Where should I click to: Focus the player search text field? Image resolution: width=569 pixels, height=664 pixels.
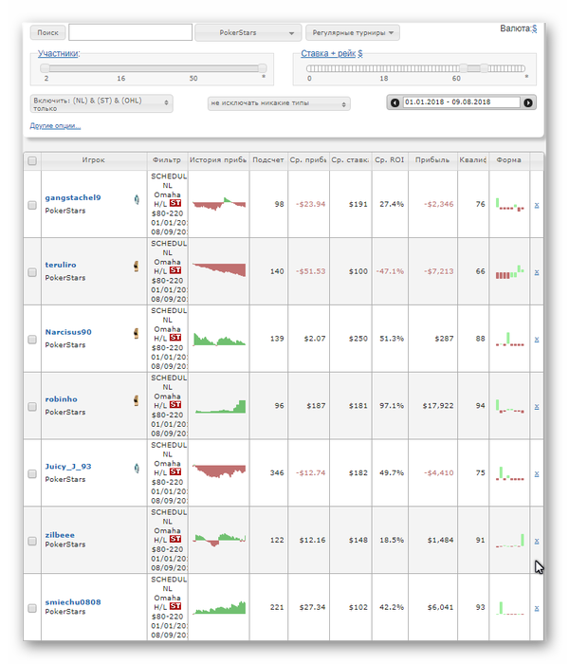pos(131,32)
